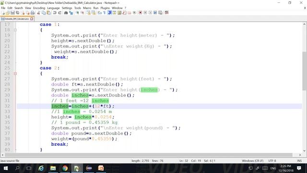Image resolution: width=307 pixels, height=173 pixels.
Task: Select the Dwbiadda_BMI_Calculator.java tab
Action: coord(17,19)
